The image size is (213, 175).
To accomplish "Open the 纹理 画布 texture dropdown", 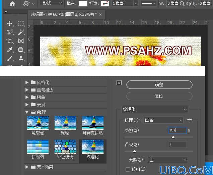I will pos(163,120).
